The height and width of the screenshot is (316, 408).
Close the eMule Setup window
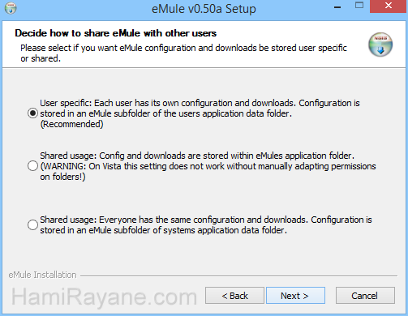pyautogui.click(x=389, y=6)
